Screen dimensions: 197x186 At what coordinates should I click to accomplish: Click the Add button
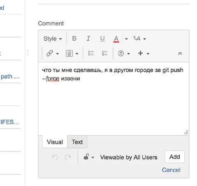click(175, 157)
